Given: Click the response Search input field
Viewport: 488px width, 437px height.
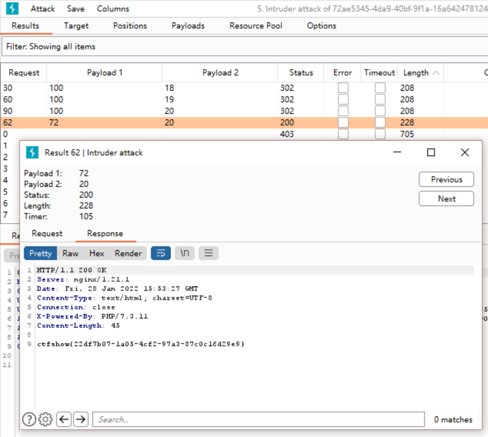Looking at the screenshot, I should point(259,420).
